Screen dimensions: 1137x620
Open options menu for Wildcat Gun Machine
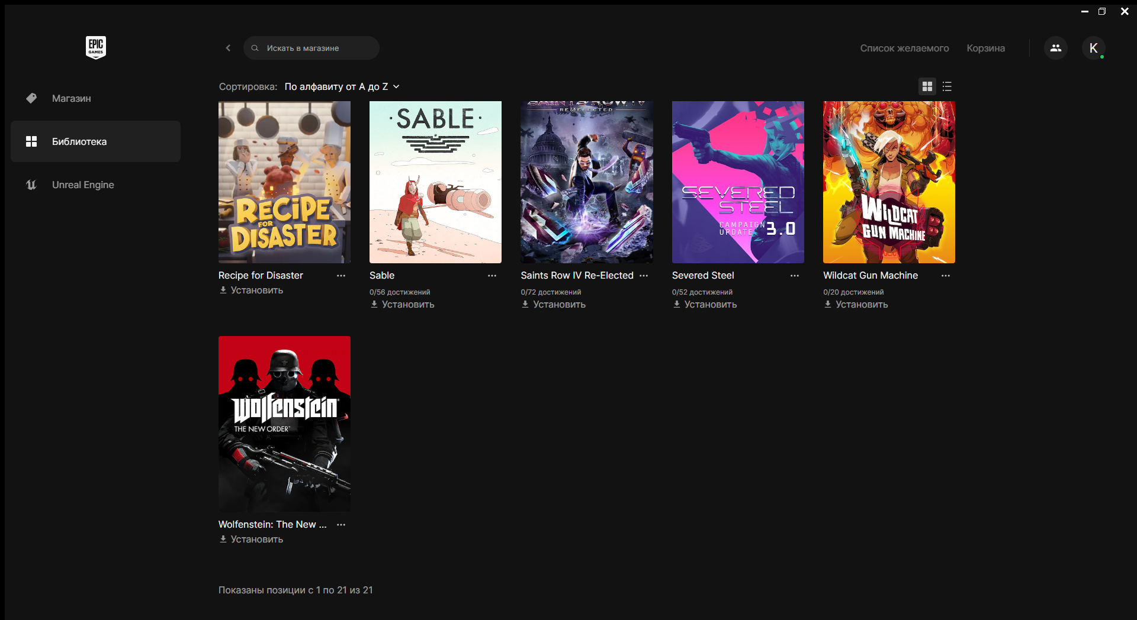(x=946, y=276)
